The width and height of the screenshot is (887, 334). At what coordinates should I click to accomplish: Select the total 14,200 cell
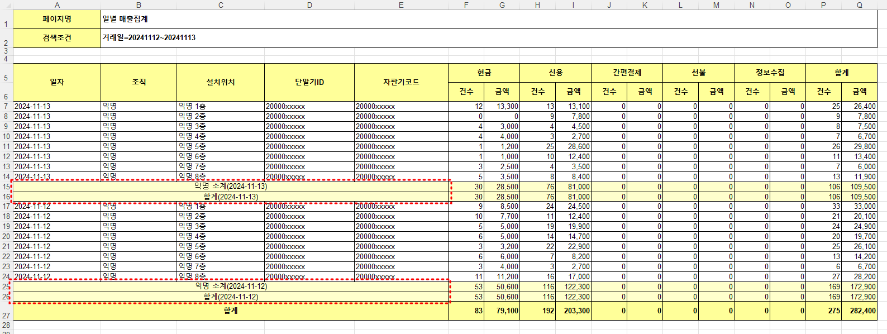coord(860,256)
